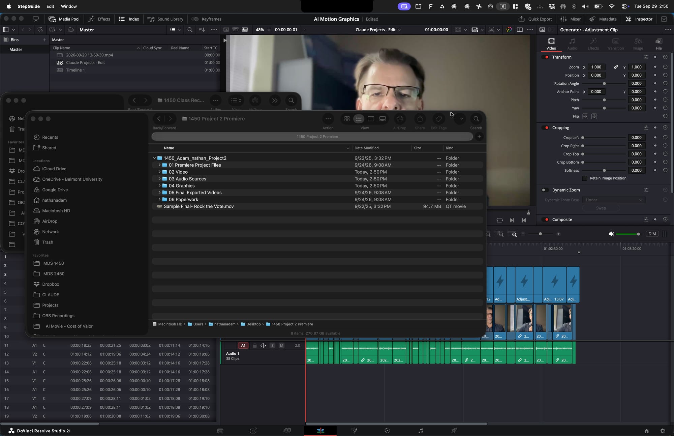The image size is (674, 436).
Task: Switch to Inspector Audio tab
Action: pos(572,44)
